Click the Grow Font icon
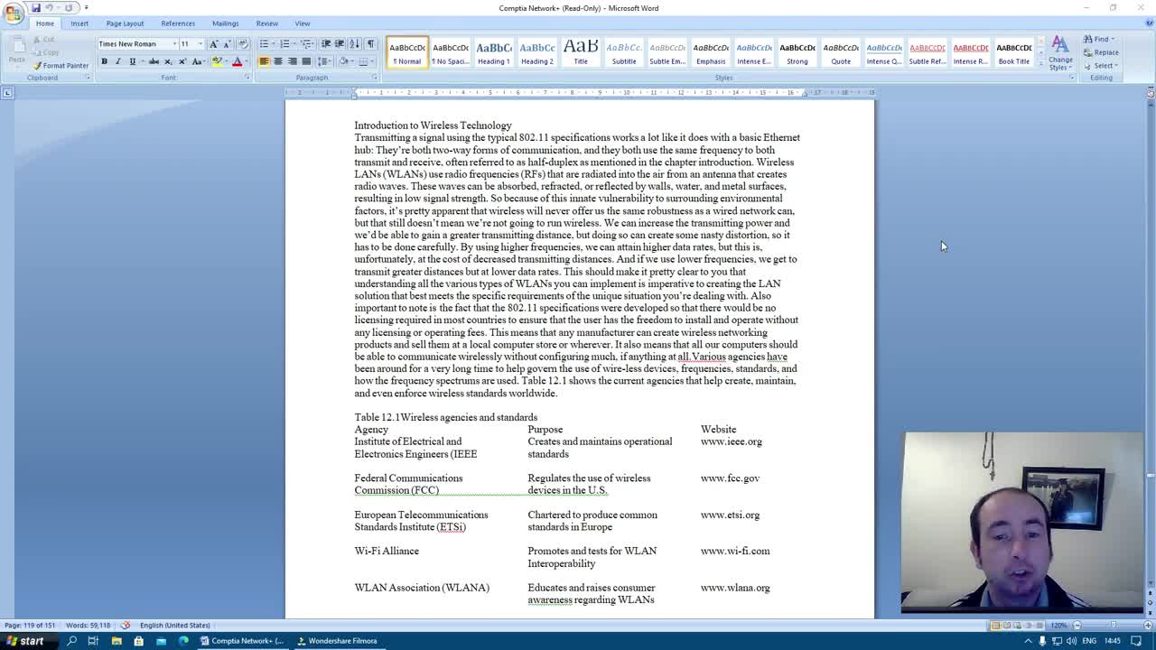1156x650 pixels. pos(213,43)
